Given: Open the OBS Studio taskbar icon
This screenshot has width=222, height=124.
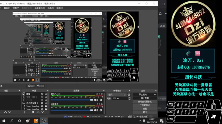Looking at the screenshot, I should tap(44, 121).
